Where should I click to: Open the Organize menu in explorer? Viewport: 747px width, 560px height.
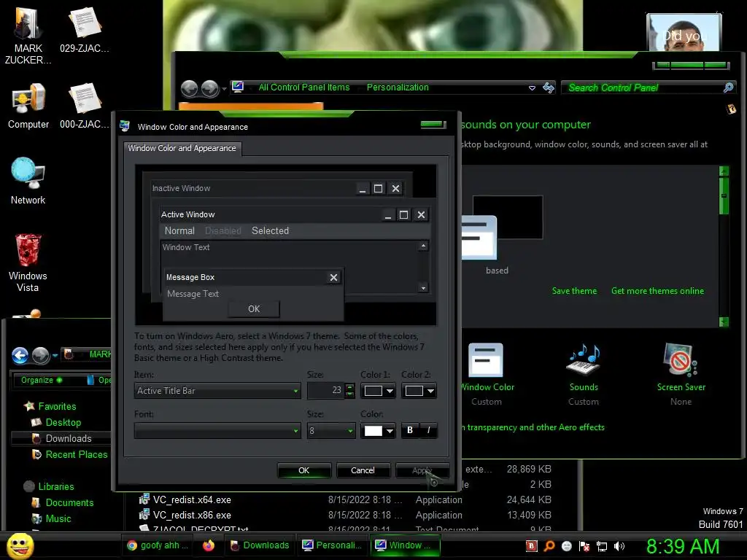pyautogui.click(x=41, y=380)
